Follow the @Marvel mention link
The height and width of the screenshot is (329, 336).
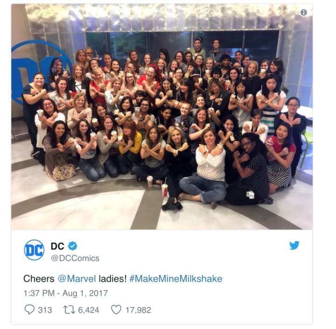coord(77,279)
